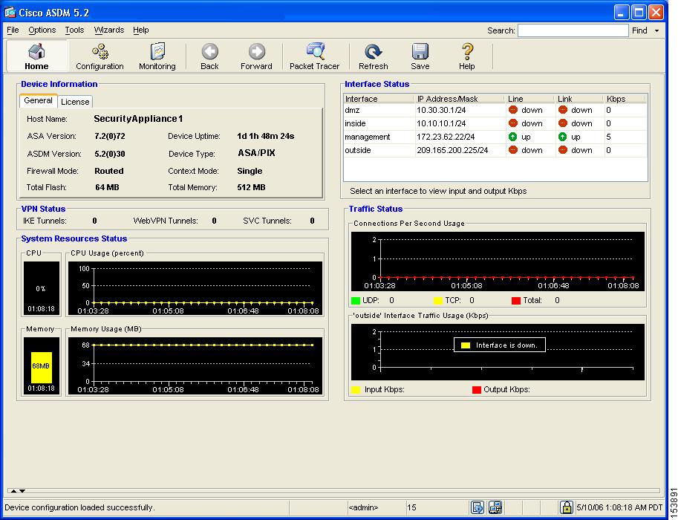Click red Output Kbps legend swatch
The height and width of the screenshot is (520, 681).
point(477,390)
